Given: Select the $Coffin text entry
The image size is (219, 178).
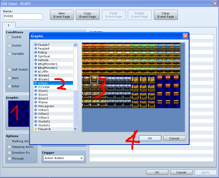Looking at the screenshot, I should click(x=43, y=71).
